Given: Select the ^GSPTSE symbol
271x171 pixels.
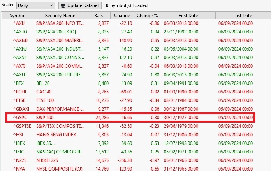Looking at the screenshot, I should pyautogui.click(x=22, y=126).
